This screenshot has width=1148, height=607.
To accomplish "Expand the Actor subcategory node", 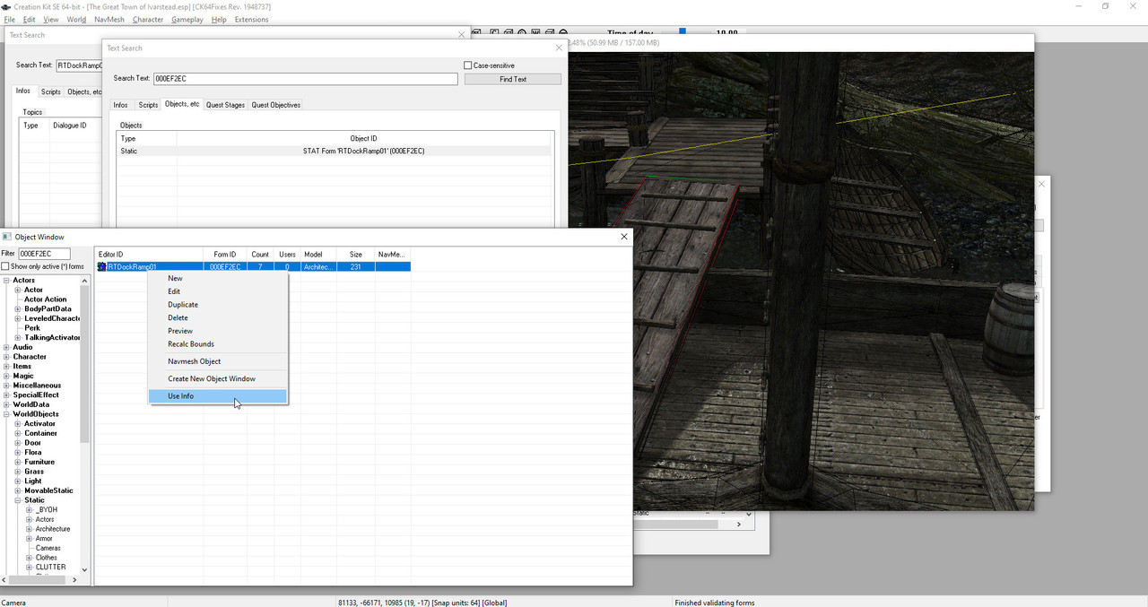I will (18, 290).
